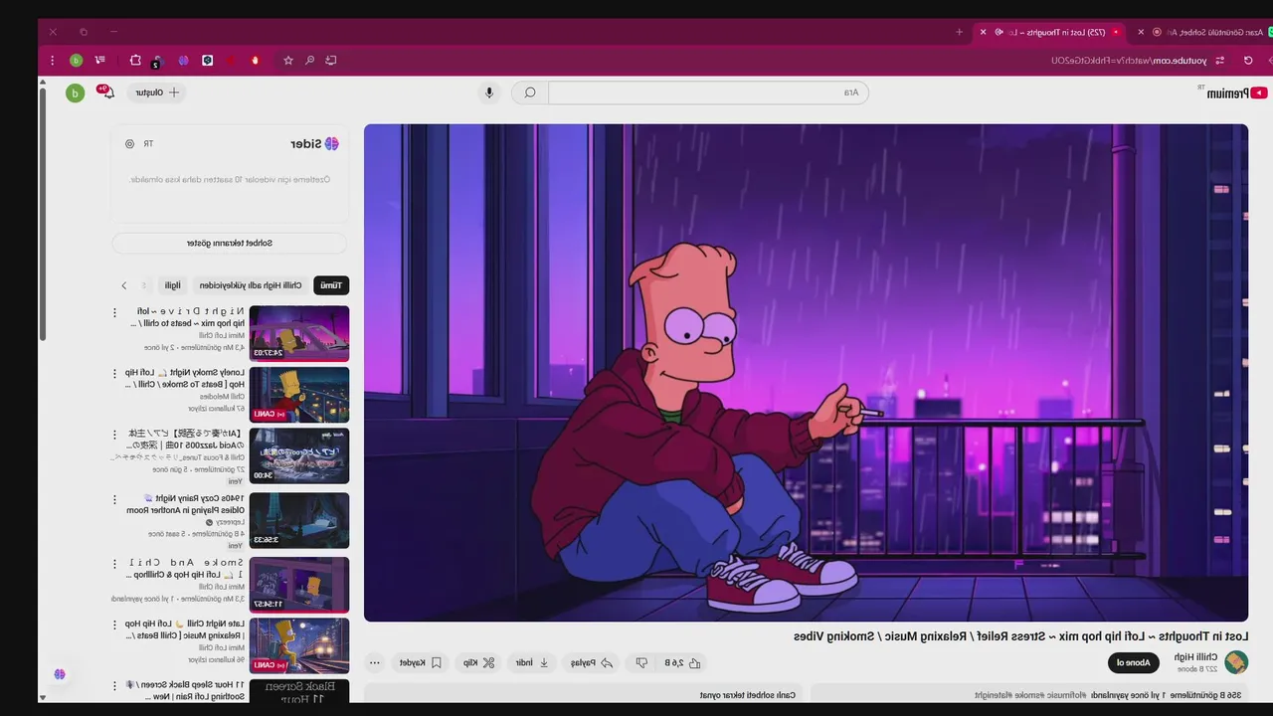This screenshot has height=716, width=1273.
Task: Start voice search with the microphone
Action: [488, 92]
